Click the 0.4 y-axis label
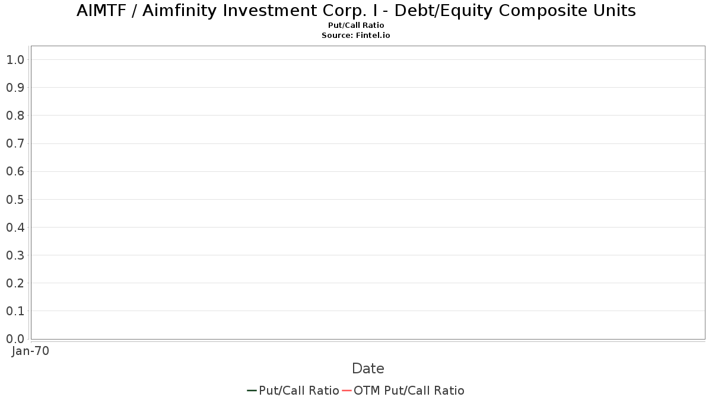This screenshot has width=712, height=400. point(15,227)
